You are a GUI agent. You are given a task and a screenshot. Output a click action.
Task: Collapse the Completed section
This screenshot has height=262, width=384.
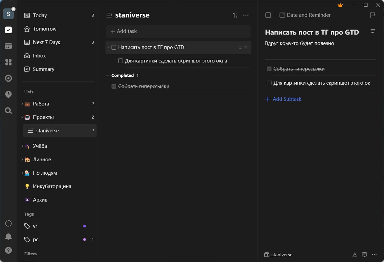click(108, 76)
